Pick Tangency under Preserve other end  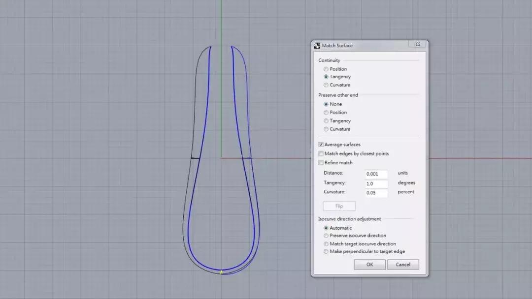coord(326,121)
